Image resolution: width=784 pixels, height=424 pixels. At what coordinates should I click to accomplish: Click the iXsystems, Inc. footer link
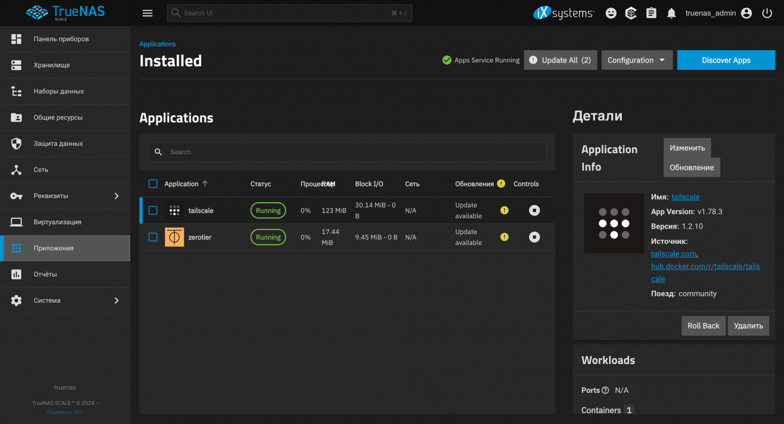click(x=65, y=412)
